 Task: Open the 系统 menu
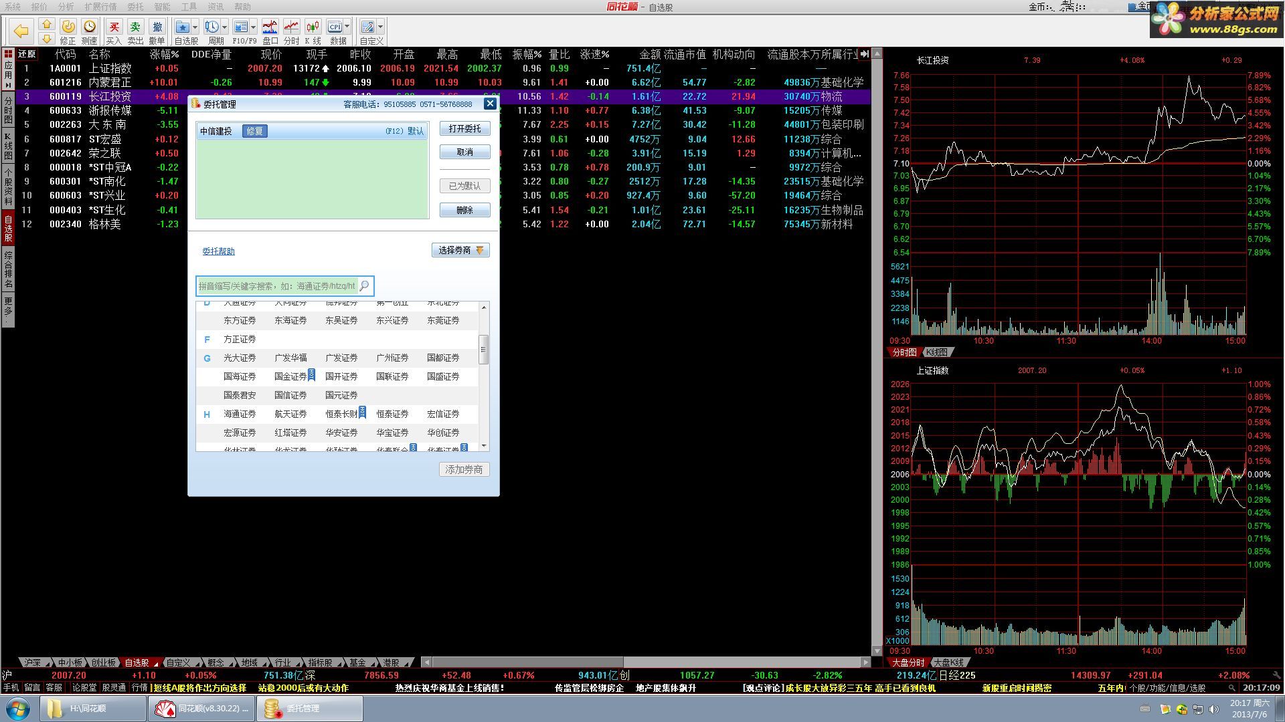(13, 7)
